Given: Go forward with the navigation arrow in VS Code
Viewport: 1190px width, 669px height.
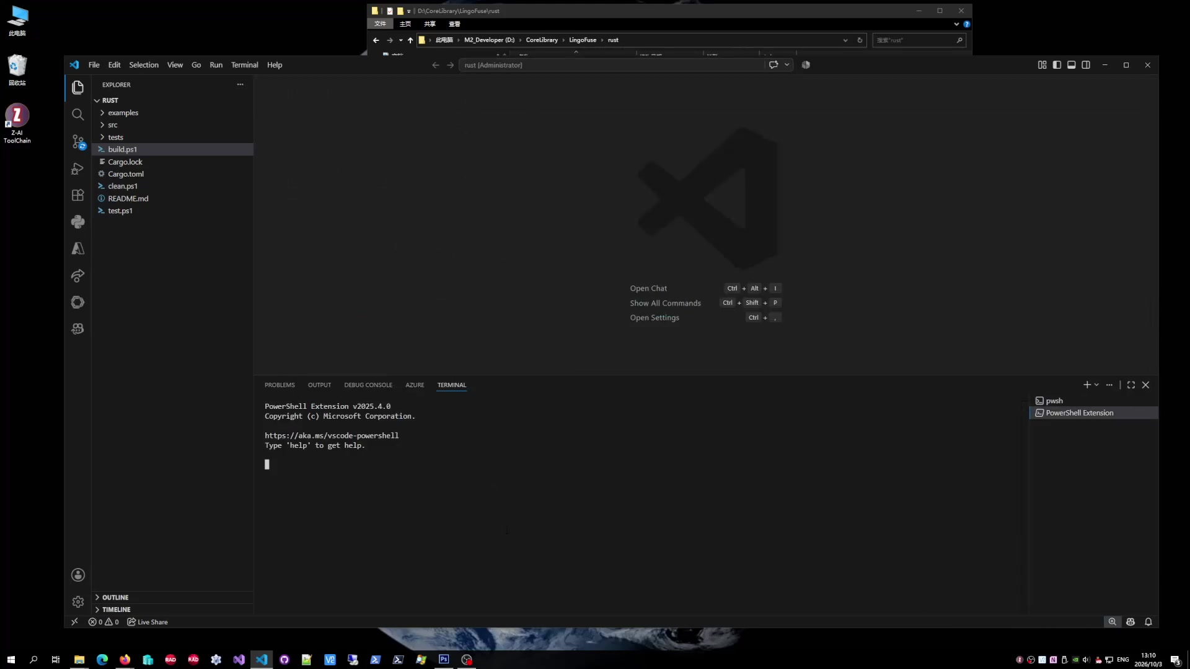Looking at the screenshot, I should 451,65.
